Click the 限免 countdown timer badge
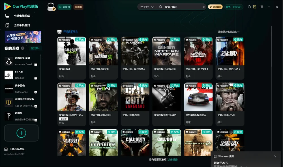The width and height of the screenshot is (283, 167). [234, 7]
